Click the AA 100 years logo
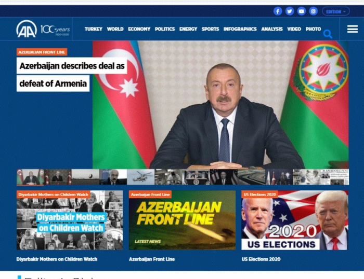 click(43, 29)
